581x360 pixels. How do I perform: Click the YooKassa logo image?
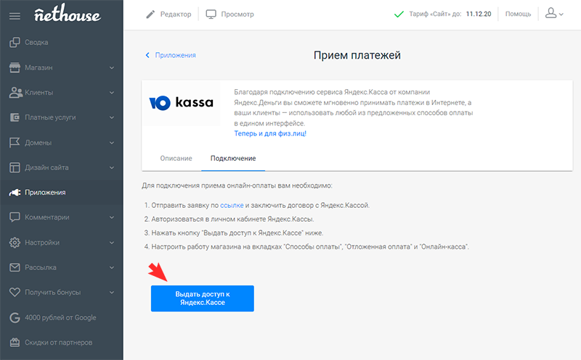tap(181, 103)
